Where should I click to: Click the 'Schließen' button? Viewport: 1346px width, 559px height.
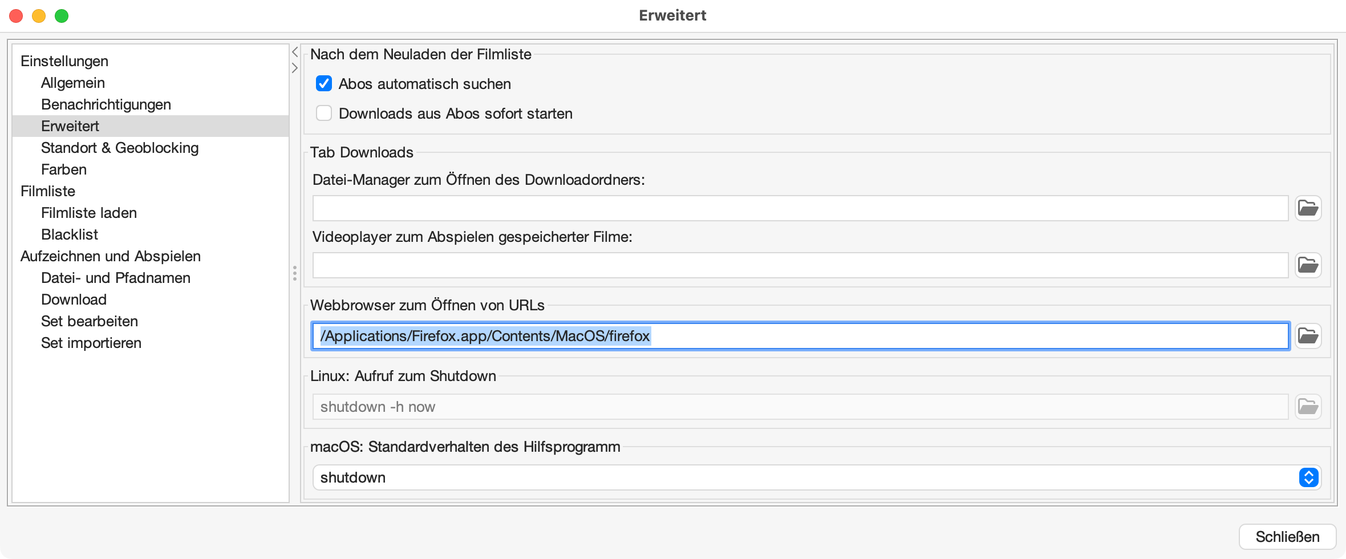tap(1287, 537)
